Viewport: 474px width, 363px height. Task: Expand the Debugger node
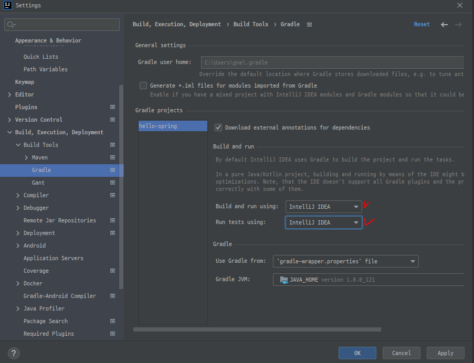(x=18, y=208)
